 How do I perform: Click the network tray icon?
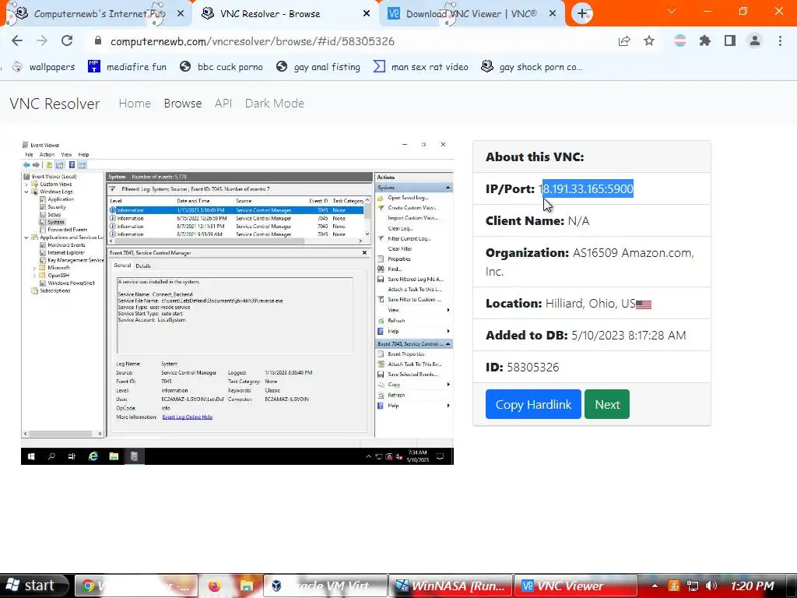(692, 586)
